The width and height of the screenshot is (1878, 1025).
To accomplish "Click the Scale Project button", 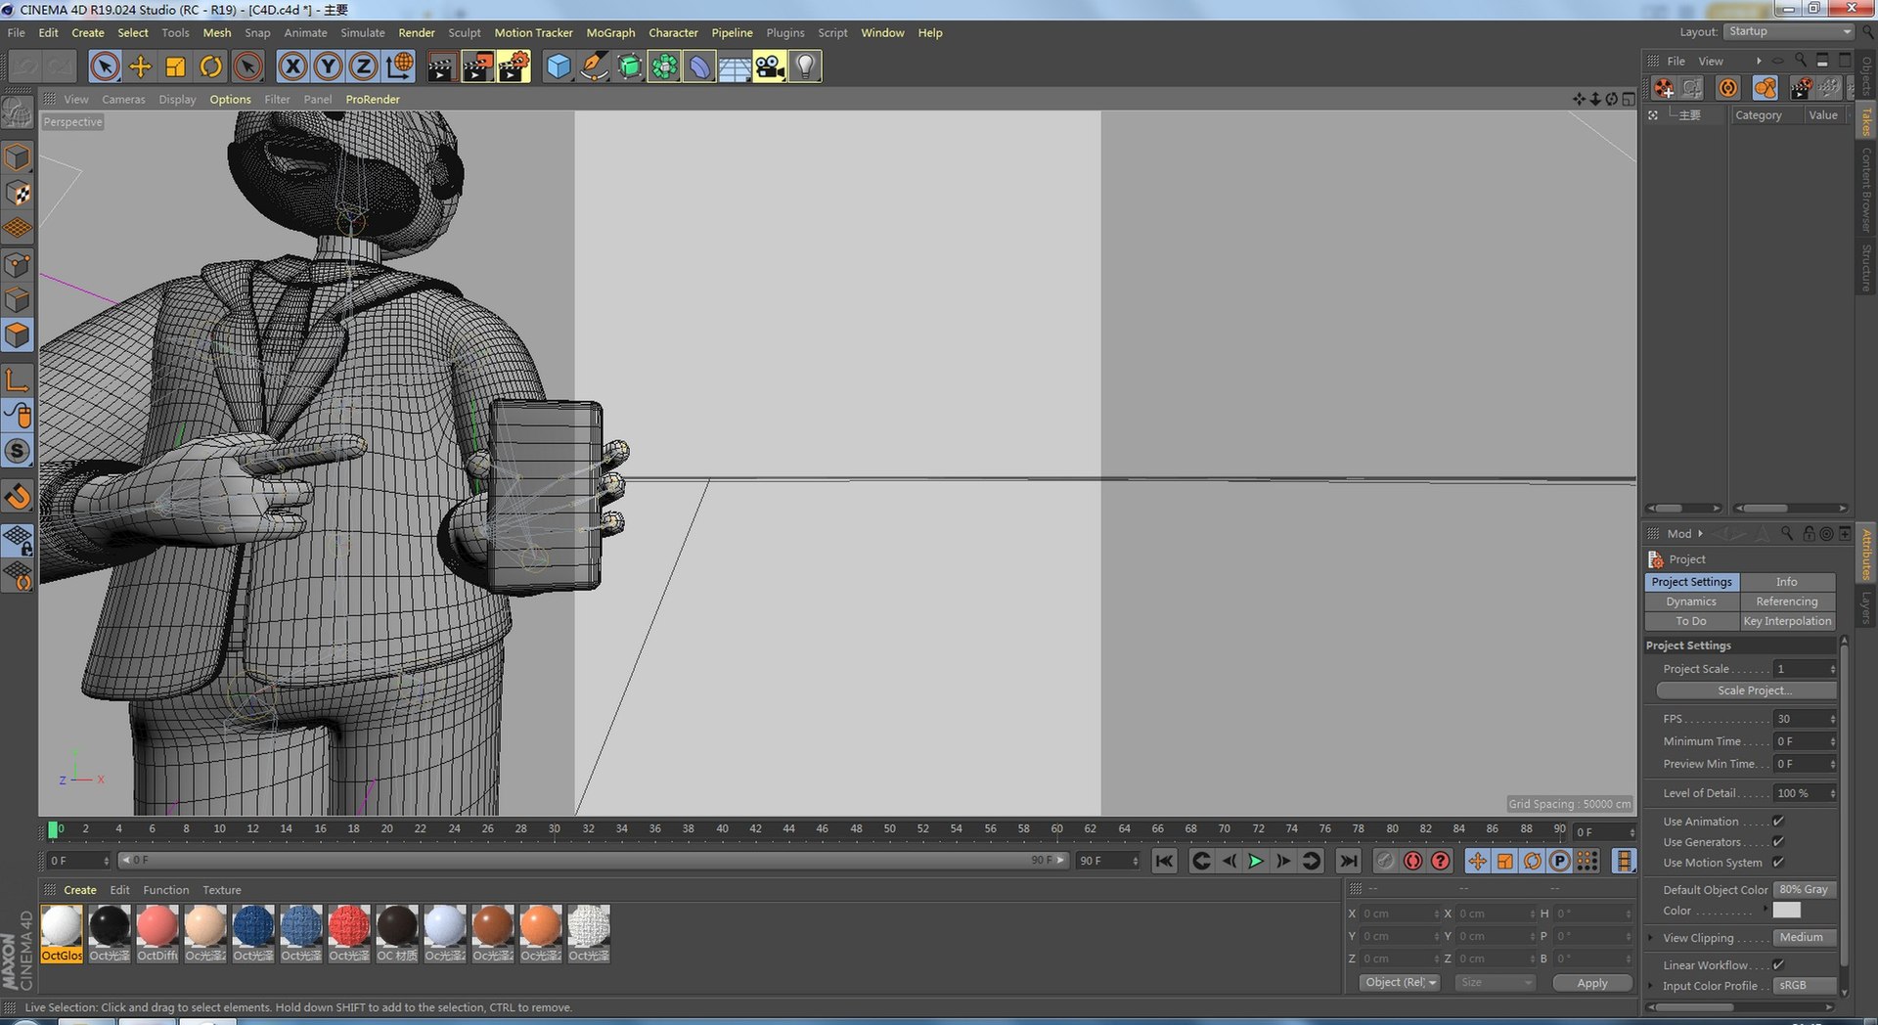I will 1746,691.
